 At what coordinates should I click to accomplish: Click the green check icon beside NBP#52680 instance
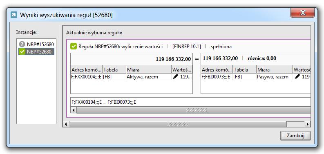coord(22,52)
